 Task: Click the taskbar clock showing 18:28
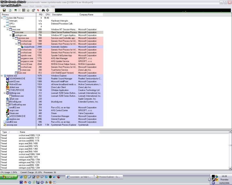coord(224,176)
